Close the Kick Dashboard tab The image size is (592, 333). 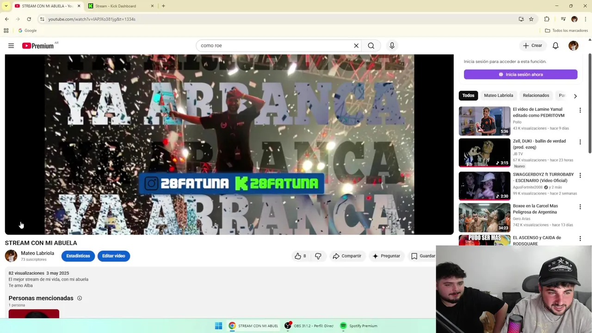pos(152,6)
